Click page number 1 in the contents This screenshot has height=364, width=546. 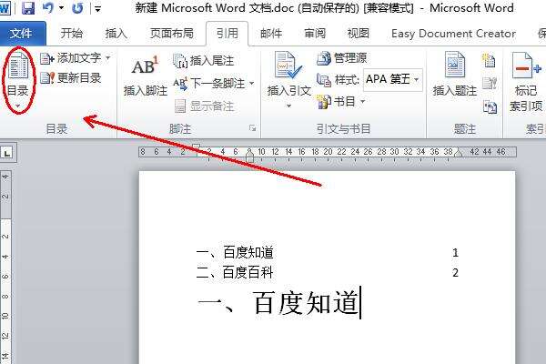(455, 253)
